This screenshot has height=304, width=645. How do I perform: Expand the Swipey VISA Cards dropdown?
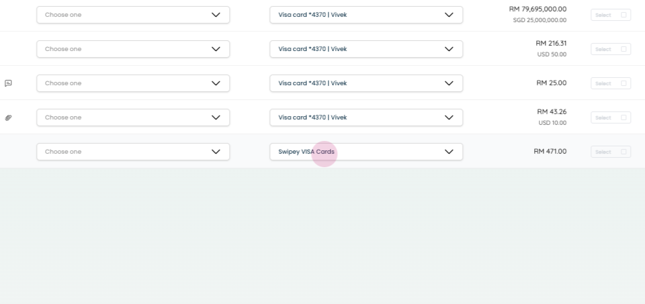[366, 152]
